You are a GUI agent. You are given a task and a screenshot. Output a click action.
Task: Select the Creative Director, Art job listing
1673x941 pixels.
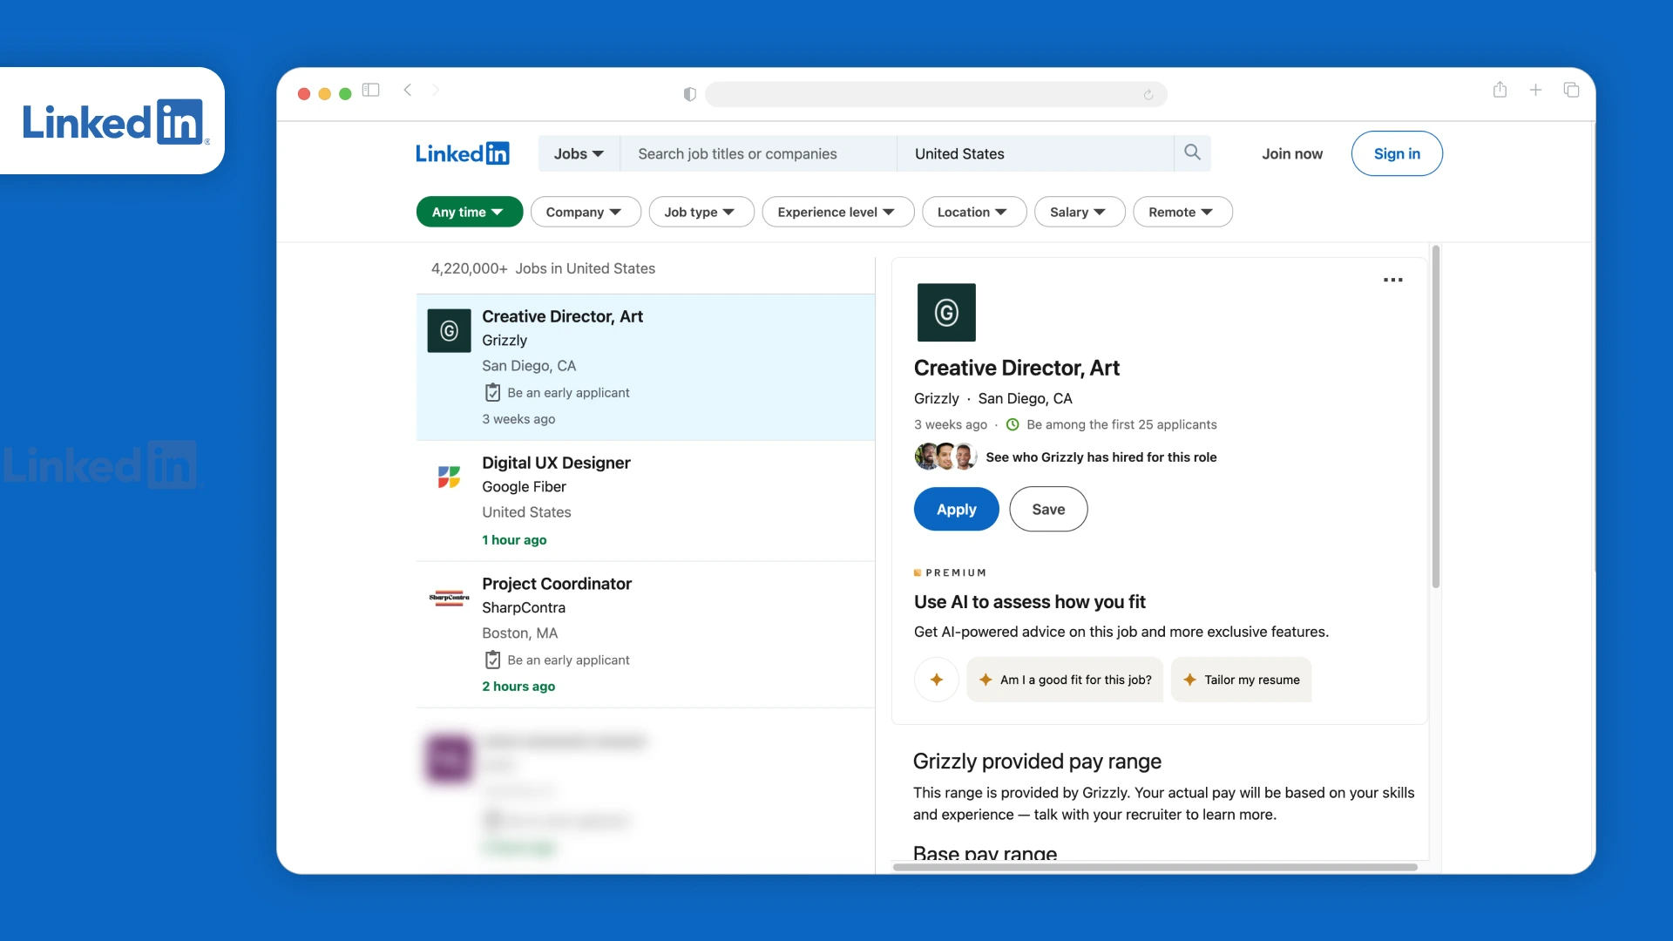tap(645, 367)
